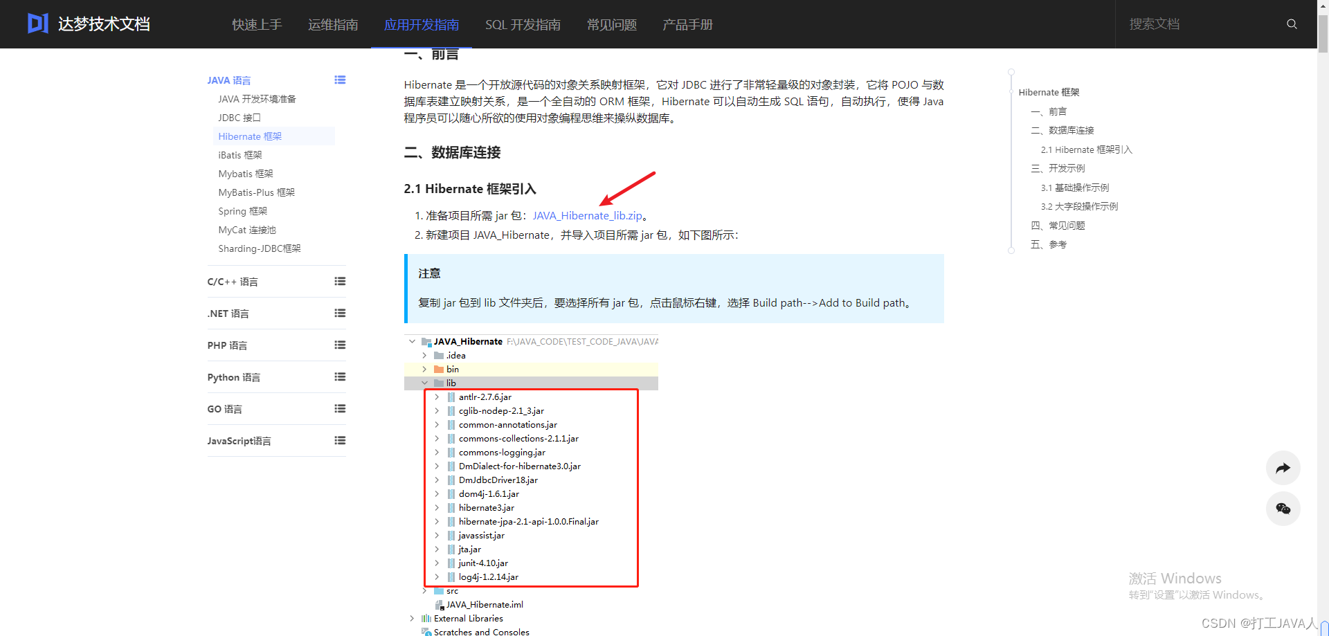
Task: Click the 二、数据库连接 heading
Action: pyautogui.click(x=452, y=152)
